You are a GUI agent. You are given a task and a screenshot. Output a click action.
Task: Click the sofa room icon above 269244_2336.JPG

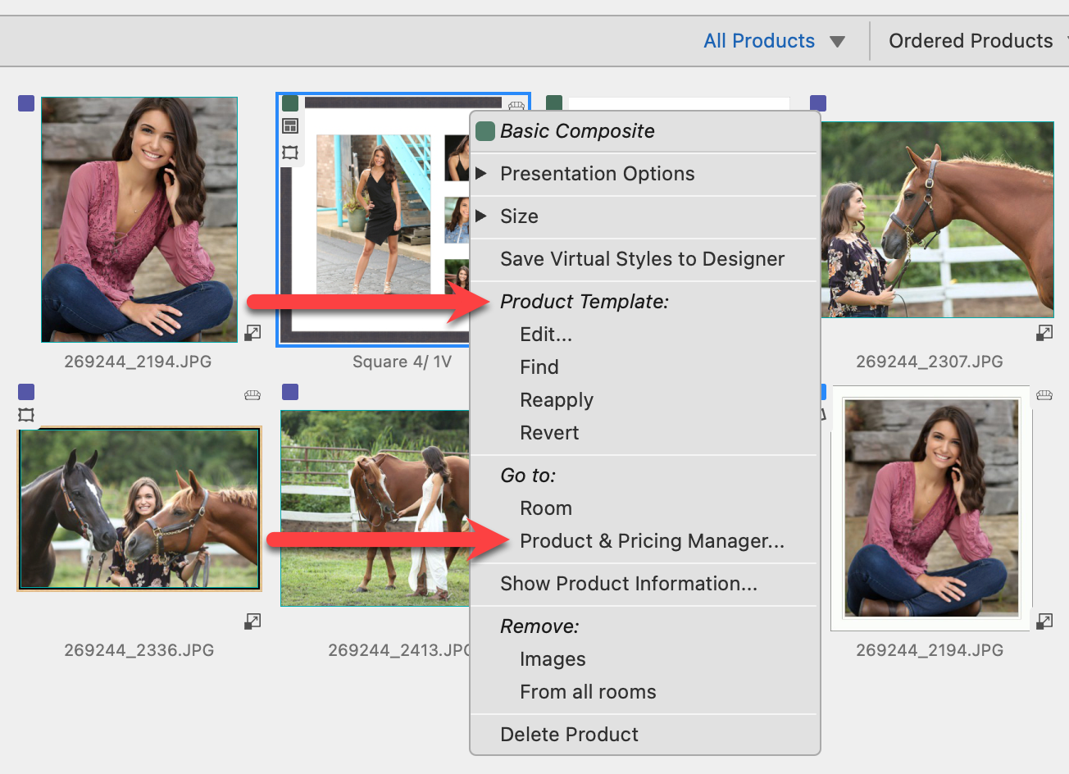pyautogui.click(x=252, y=395)
